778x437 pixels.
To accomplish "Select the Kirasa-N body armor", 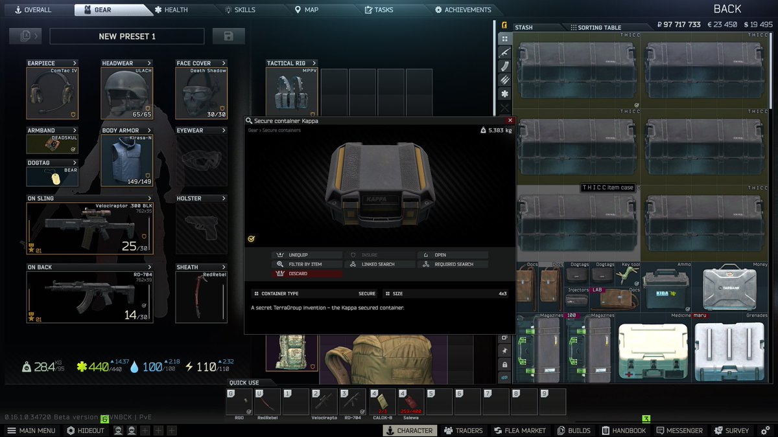I will (127, 161).
